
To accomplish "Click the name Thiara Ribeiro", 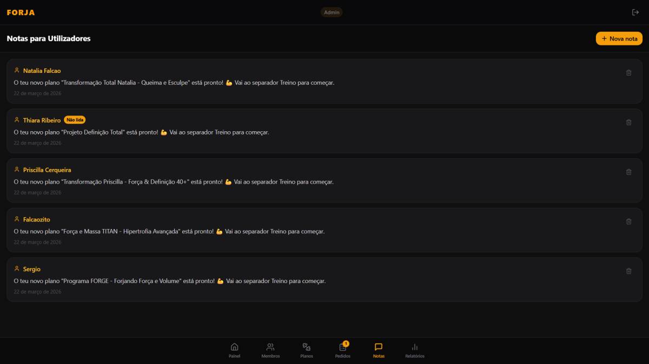I will (42, 120).
